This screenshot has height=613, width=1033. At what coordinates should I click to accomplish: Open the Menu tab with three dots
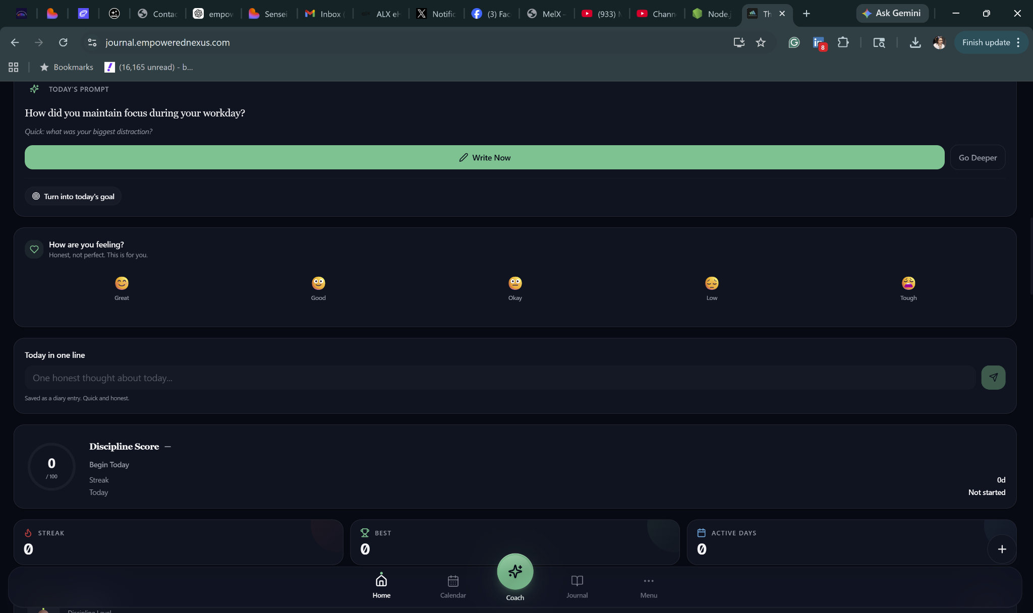coord(649,586)
